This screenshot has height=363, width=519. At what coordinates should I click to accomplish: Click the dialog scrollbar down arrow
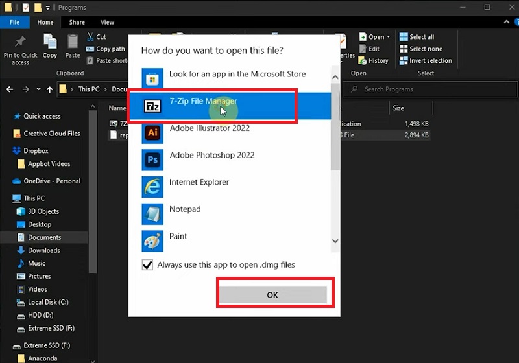(x=335, y=241)
